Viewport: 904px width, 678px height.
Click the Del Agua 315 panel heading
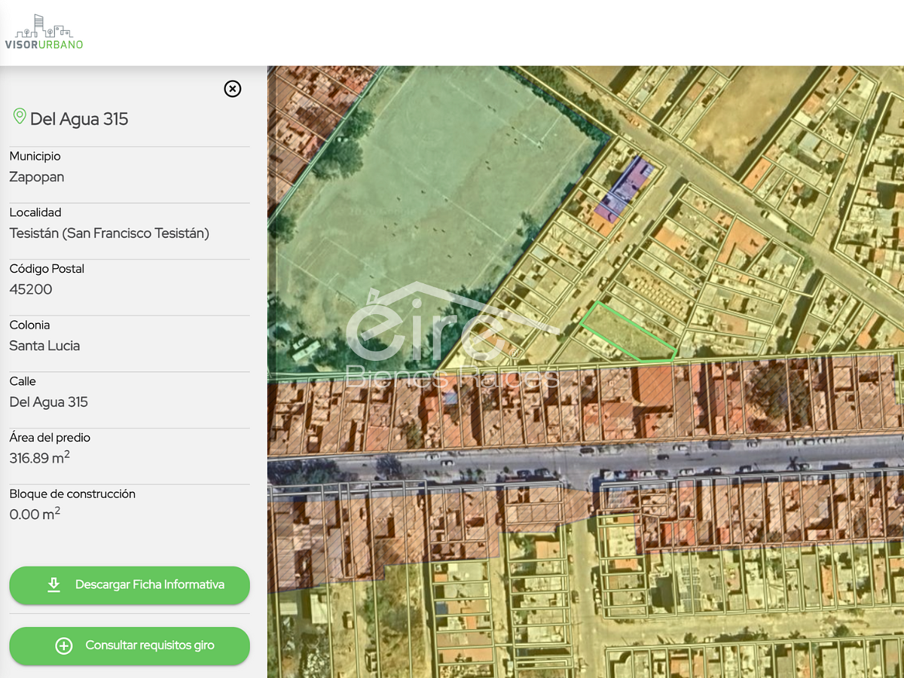[79, 118]
